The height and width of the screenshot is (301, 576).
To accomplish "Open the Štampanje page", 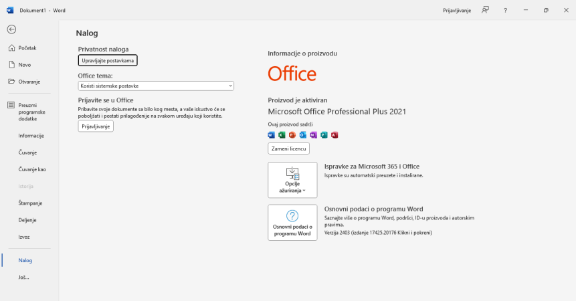I will (31, 203).
